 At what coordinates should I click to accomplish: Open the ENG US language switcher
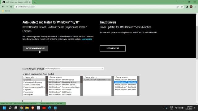pyautogui.click(x=171, y=108)
